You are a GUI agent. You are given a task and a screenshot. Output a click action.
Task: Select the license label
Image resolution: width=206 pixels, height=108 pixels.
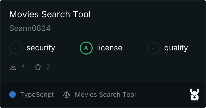coord(110,48)
